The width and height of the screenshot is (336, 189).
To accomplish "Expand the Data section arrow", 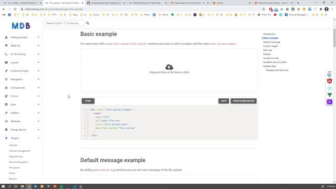I will point(38,104).
